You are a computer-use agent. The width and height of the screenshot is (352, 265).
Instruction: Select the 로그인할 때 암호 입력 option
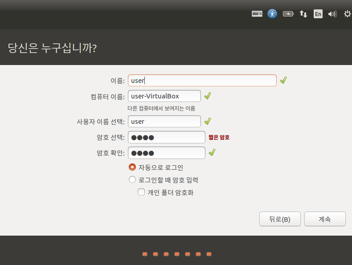132,179
